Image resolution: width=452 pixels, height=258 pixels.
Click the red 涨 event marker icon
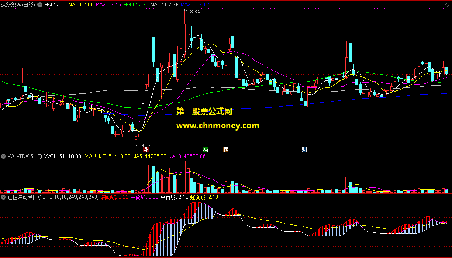point(146,150)
